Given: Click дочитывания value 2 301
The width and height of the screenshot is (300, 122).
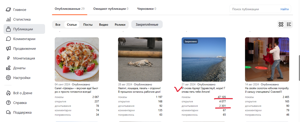Looking at the screenshot, I should 222,106.
